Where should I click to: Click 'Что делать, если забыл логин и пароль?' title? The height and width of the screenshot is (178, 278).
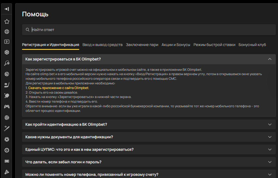click(x=63, y=162)
